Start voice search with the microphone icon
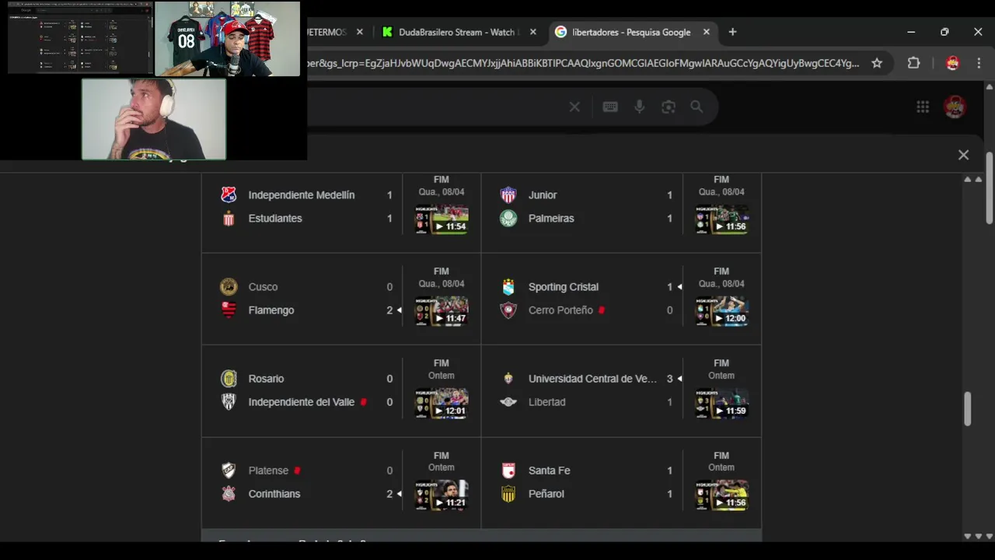995x560 pixels. 639,107
